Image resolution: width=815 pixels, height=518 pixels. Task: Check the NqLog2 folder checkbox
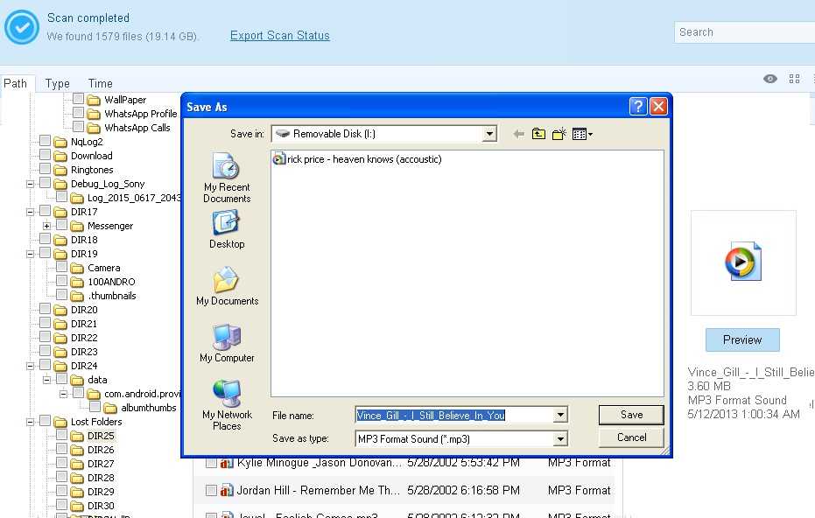(x=46, y=141)
